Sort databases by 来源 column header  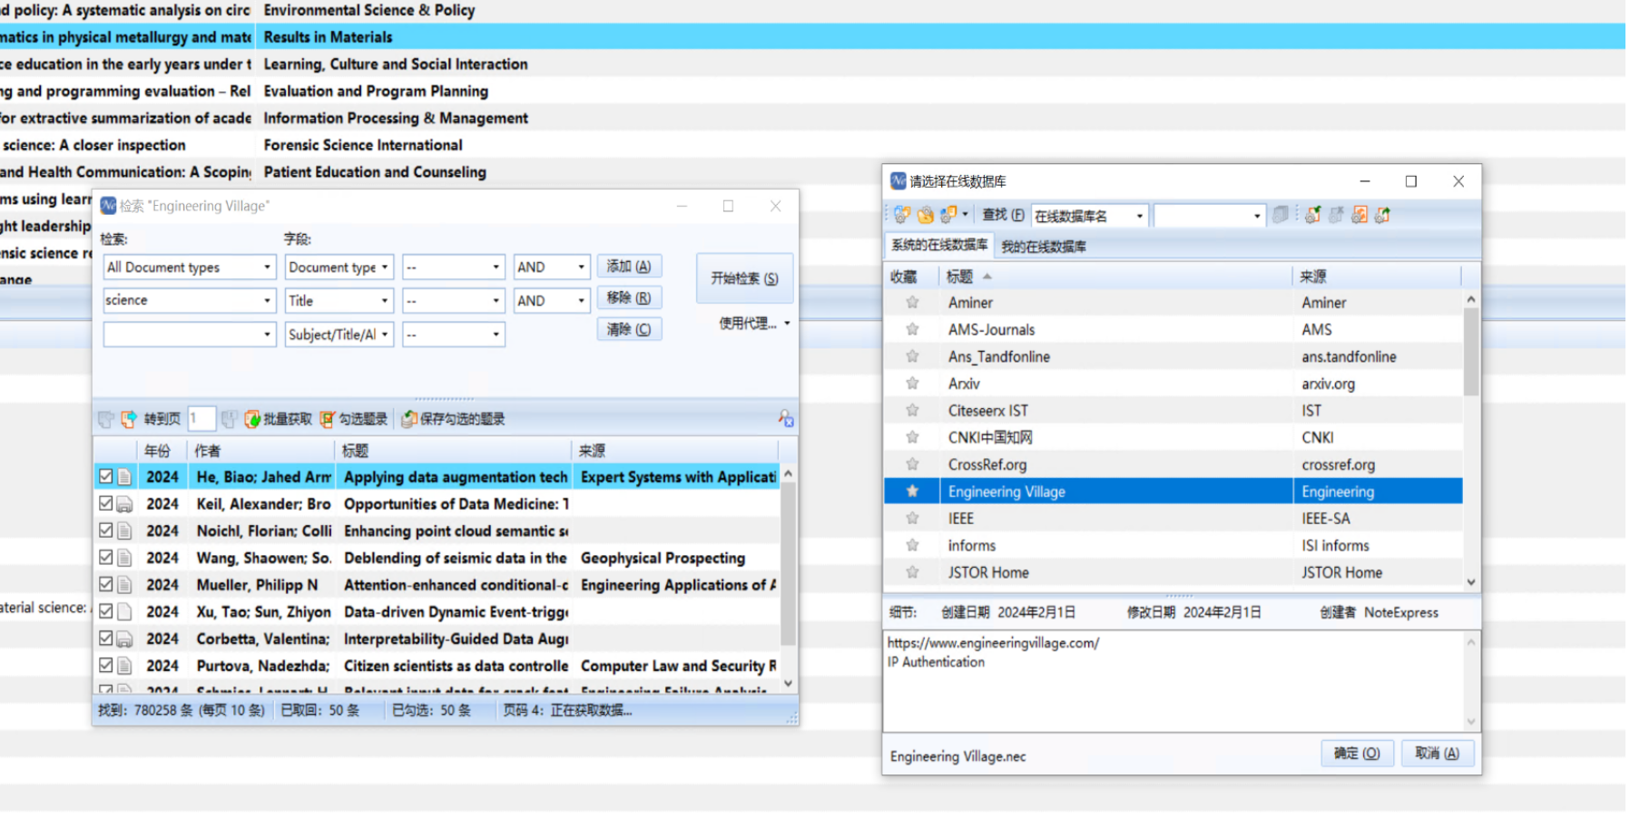point(1376,277)
